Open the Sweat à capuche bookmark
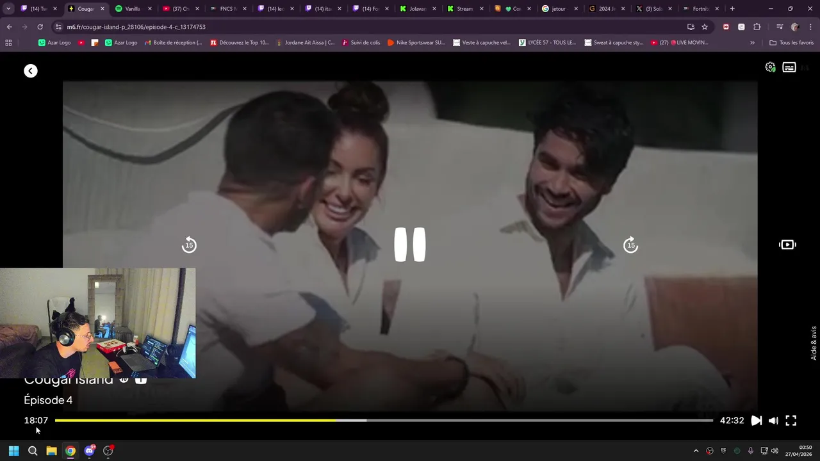The image size is (820, 461). [x=614, y=43]
